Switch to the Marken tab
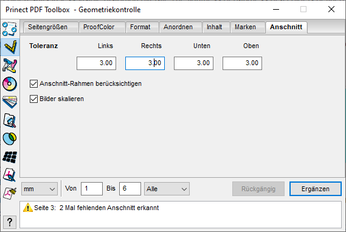 tap(247, 27)
